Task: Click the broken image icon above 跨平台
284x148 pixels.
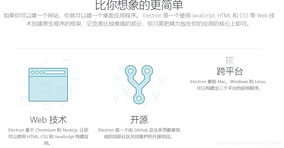Action: pos(230,61)
